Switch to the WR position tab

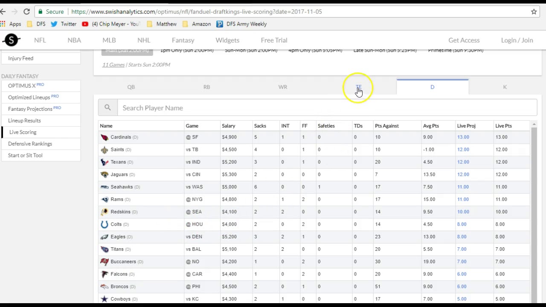click(283, 87)
